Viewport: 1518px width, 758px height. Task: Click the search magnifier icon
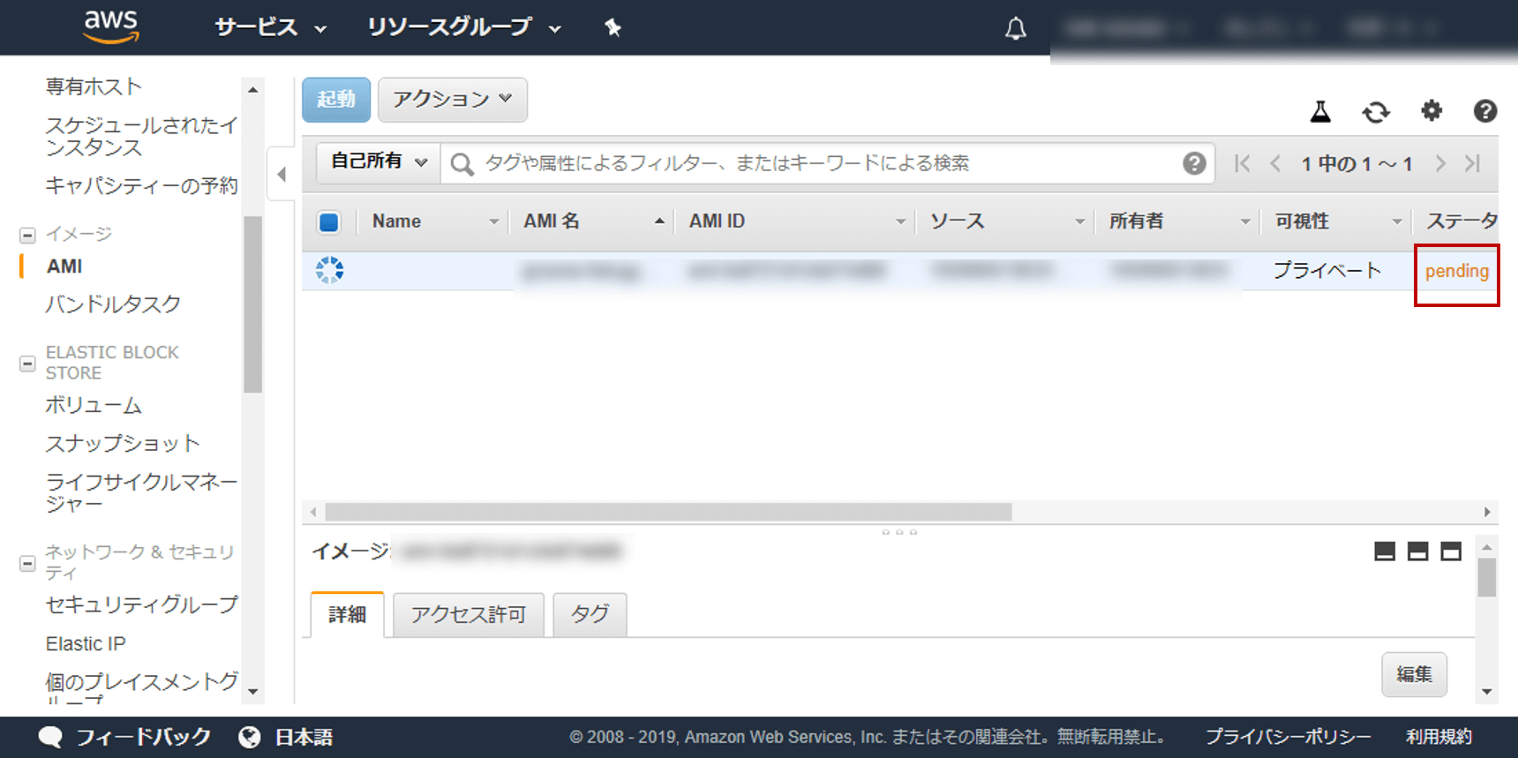point(462,164)
